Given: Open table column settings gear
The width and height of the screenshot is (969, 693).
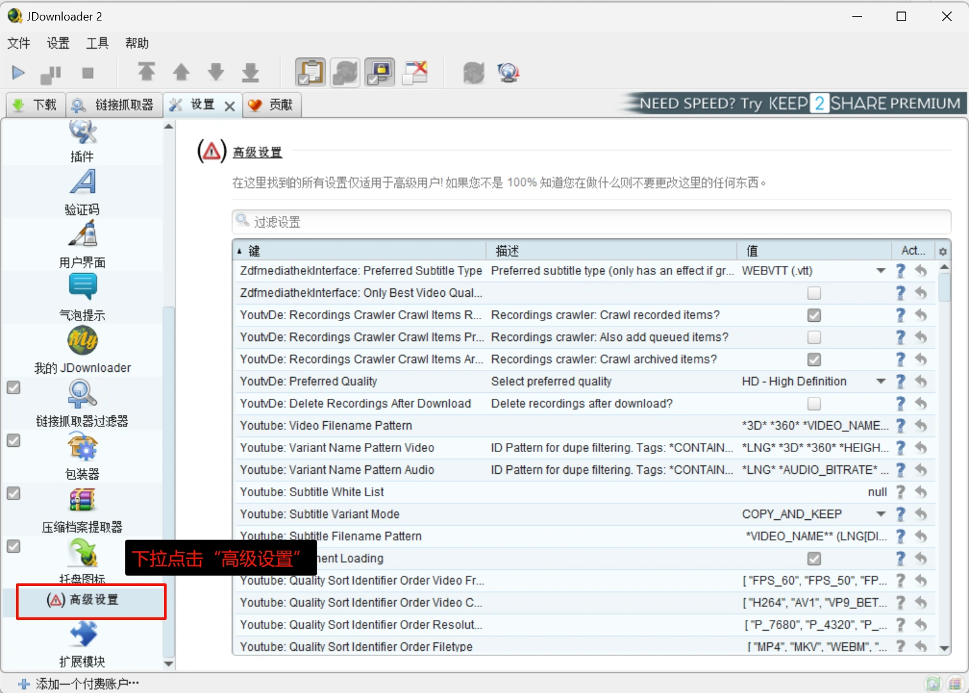Looking at the screenshot, I should coord(943,251).
